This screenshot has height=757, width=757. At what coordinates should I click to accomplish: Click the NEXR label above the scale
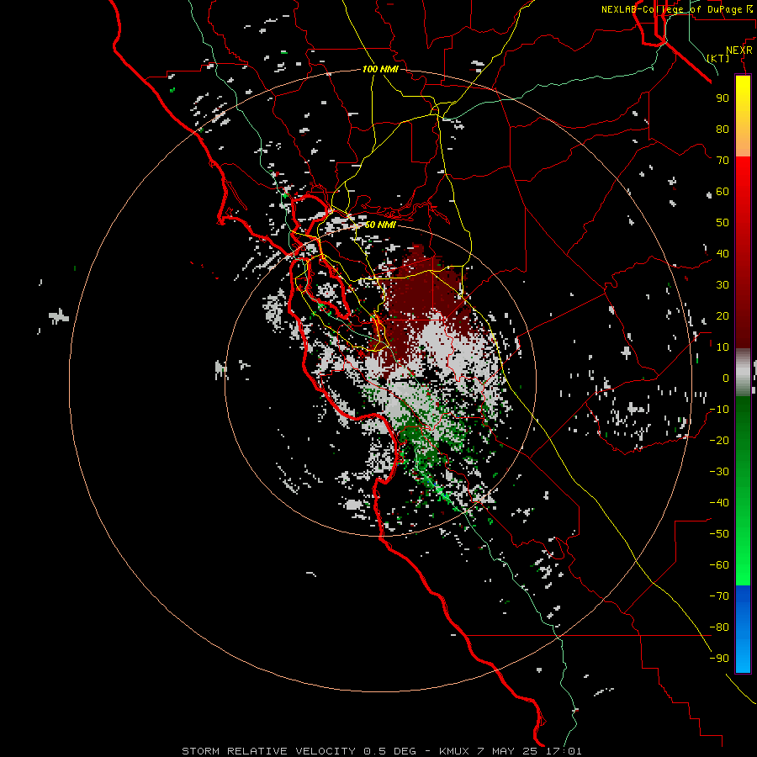tap(738, 50)
